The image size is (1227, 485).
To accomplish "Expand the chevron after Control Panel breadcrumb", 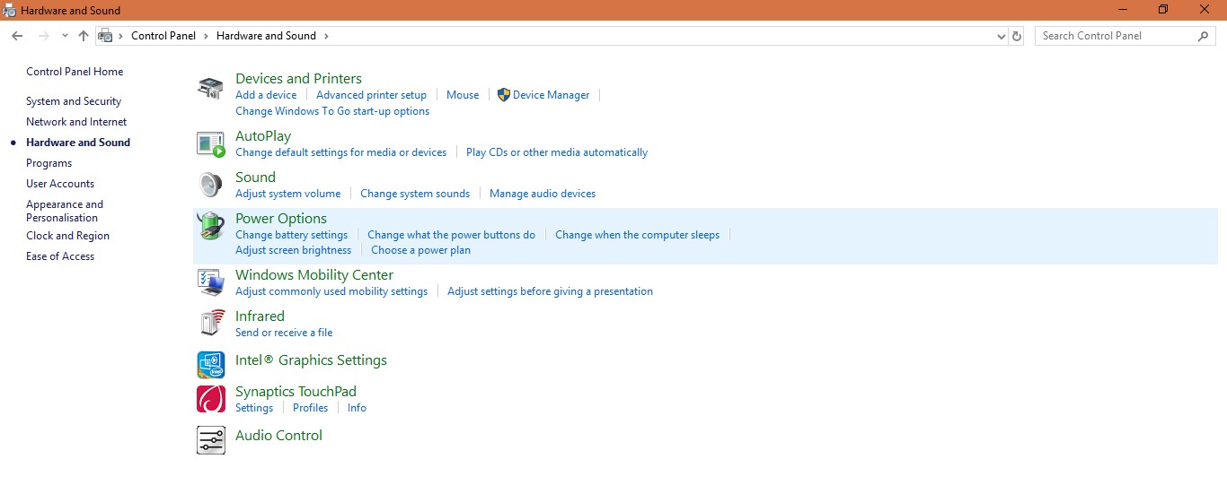I will 206,36.
